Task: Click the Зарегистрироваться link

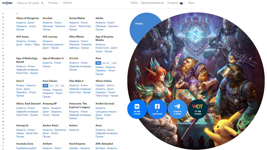Action: (x=152, y=3)
